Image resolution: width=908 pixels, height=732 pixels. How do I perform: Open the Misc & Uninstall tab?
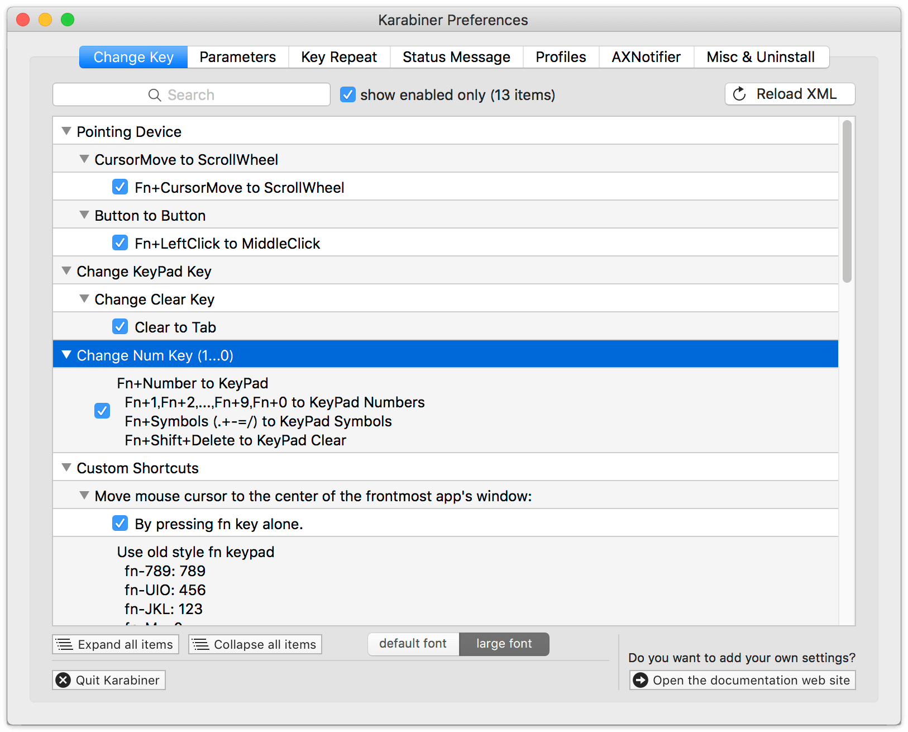click(761, 57)
